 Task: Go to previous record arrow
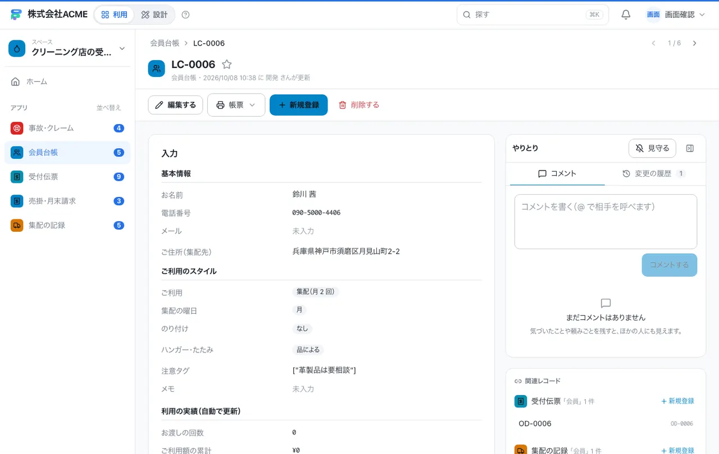pyautogui.click(x=653, y=43)
